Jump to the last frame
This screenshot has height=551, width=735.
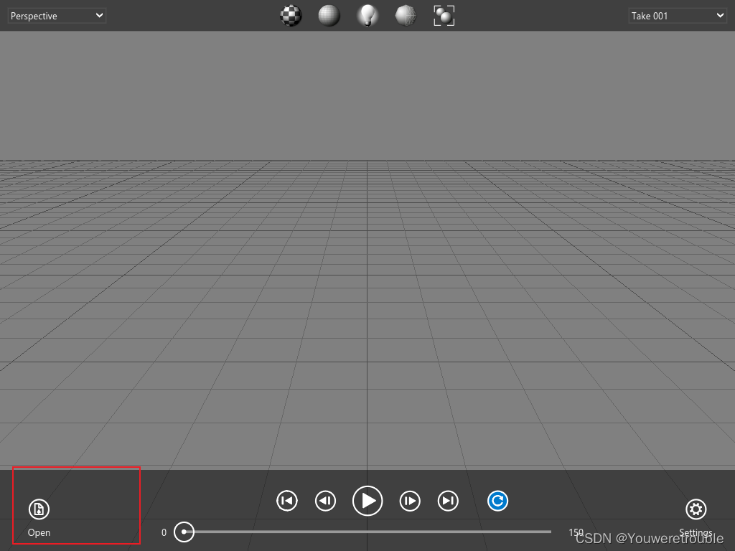(x=448, y=501)
